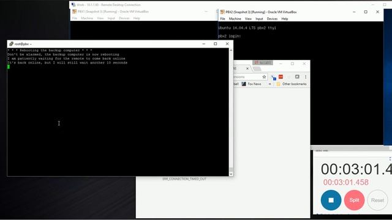The width and height of the screenshot is (392, 220).
Task: Click the 'Don't be alarmed' terminal line
Action: tap(63, 54)
